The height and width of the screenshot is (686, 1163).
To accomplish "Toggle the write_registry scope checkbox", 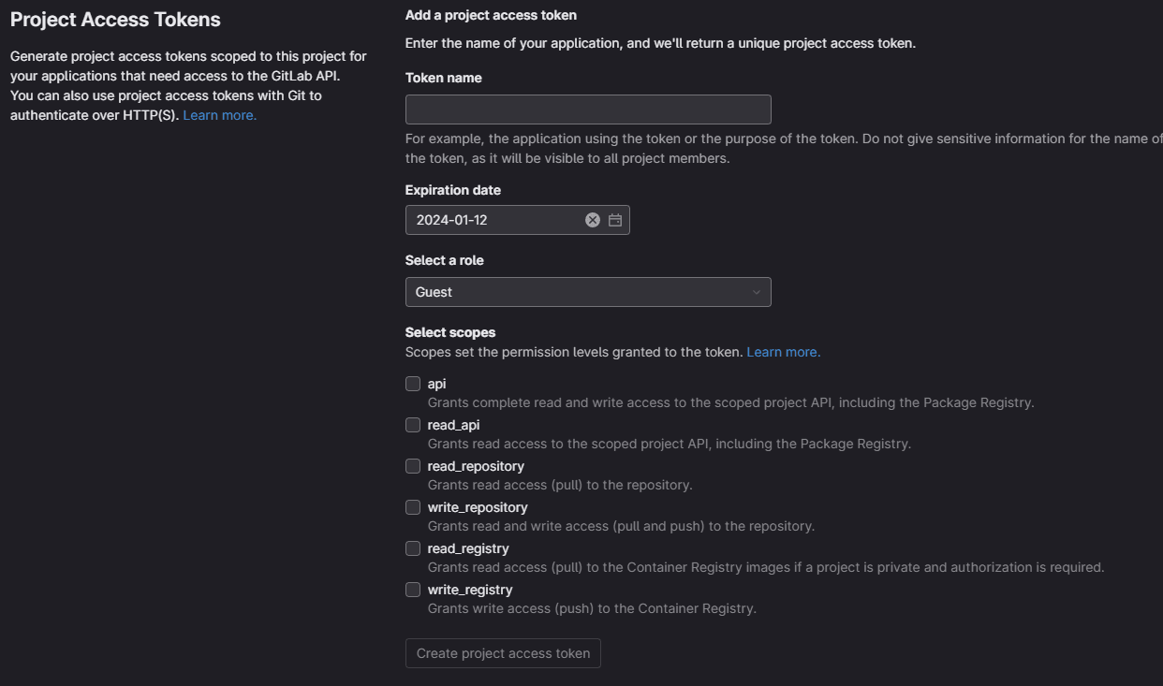I will point(413,590).
